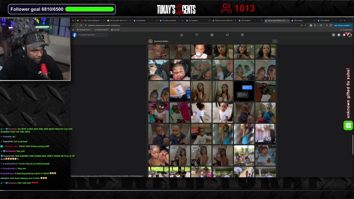Open My Bingo Games bookmark
This screenshot has width=354, height=199.
tap(85, 30)
